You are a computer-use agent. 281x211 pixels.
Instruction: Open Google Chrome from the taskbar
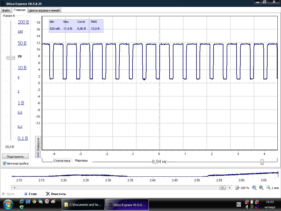[34, 201]
